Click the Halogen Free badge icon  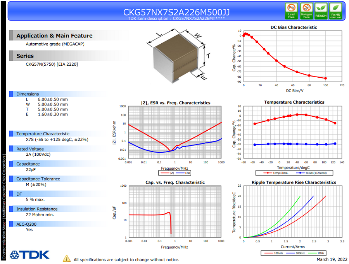tap(306, 11)
